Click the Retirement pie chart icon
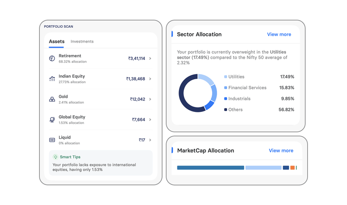This screenshot has height=205, width=347. click(52, 58)
